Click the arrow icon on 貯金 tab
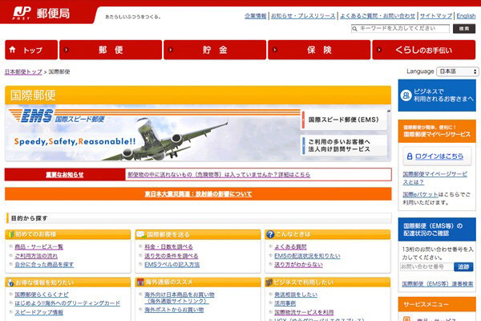 coord(171,50)
